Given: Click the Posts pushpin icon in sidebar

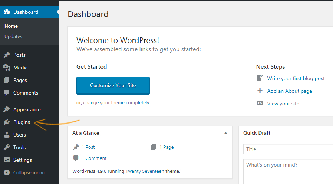Looking at the screenshot, I should tap(7, 55).
